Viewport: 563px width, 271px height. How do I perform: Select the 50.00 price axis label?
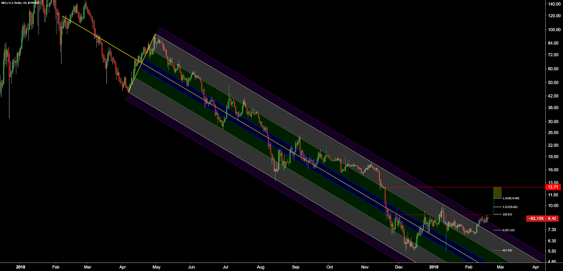pos(554,83)
